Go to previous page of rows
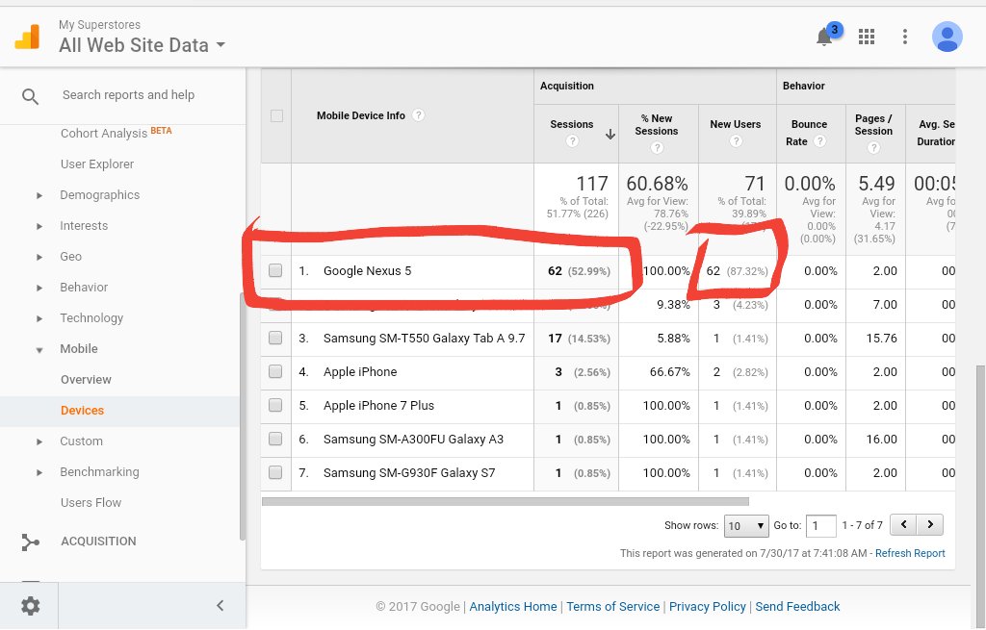986x630 pixels. pos(903,524)
